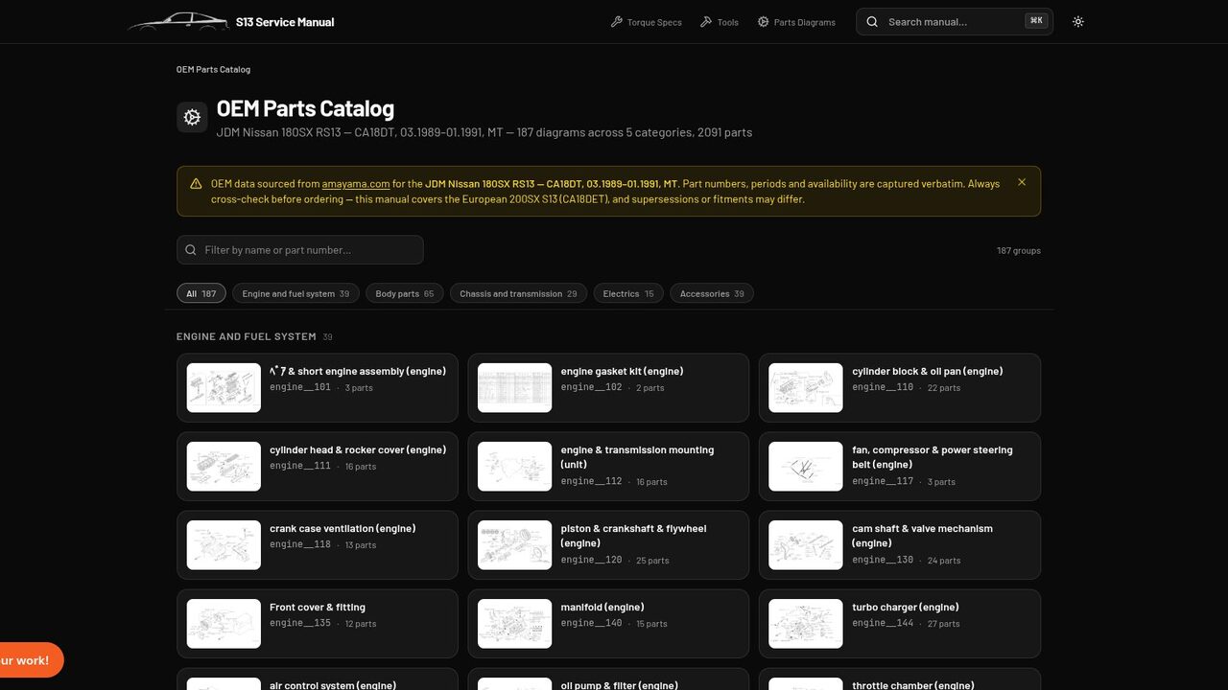
Task: Click the filter field magnifier icon
Action: [191, 250]
